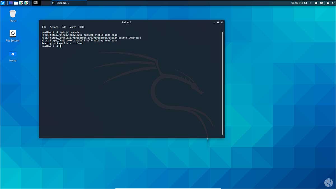Open the Actions menu in terminal
This screenshot has width=336, height=189.
(x=54, y=27)
